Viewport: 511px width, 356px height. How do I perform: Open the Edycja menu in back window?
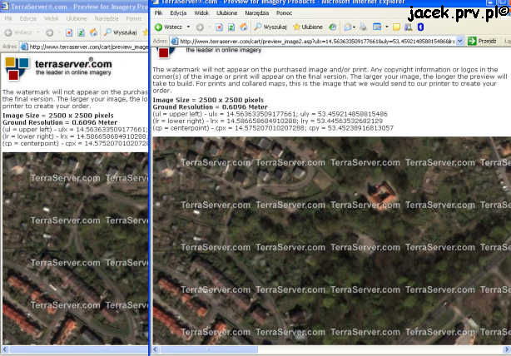coord(28,18)
